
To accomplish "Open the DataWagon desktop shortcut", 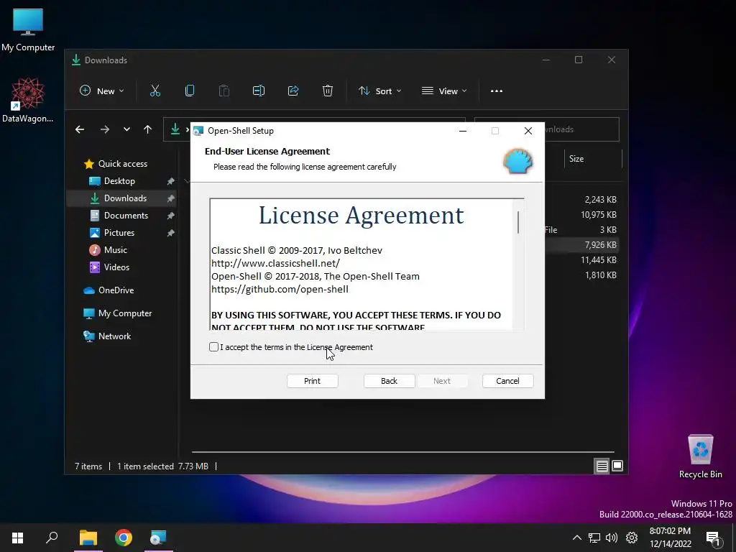I will (28, 100).
